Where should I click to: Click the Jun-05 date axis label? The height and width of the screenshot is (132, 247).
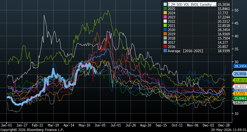pyautogui.click(x=100, y=125)
